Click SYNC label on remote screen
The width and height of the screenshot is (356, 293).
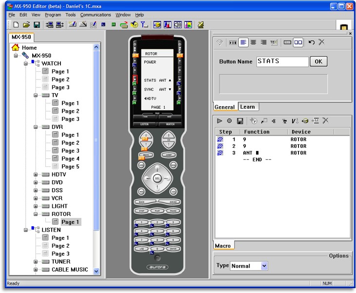(x=149, y=89)
